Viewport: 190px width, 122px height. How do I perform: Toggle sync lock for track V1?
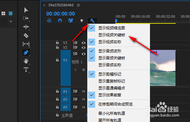pos(75,54)
